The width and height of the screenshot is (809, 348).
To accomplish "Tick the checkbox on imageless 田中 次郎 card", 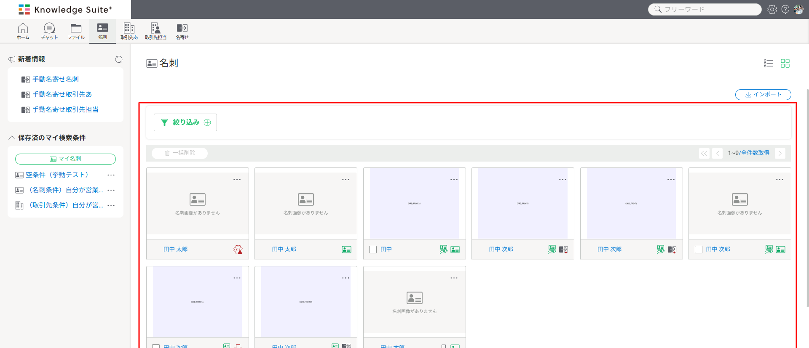I will (x=699, y=250).
